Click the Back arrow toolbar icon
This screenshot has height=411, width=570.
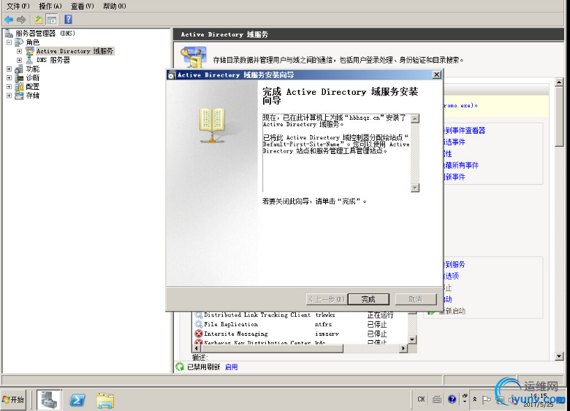(9, 20)
